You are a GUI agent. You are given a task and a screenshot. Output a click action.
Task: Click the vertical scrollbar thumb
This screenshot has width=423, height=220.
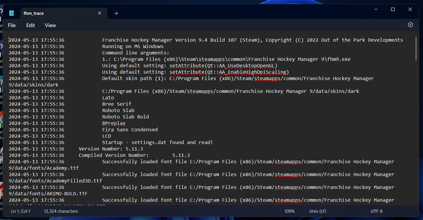click(416, 49)
